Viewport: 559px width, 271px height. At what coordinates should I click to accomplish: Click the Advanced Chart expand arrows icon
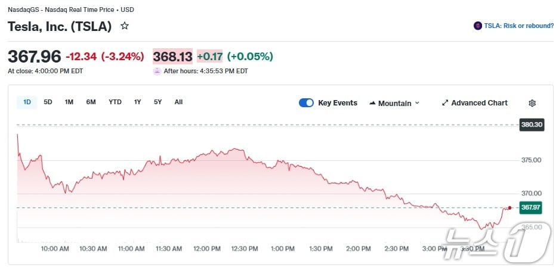pyautogui.click(x=444, y=103)
